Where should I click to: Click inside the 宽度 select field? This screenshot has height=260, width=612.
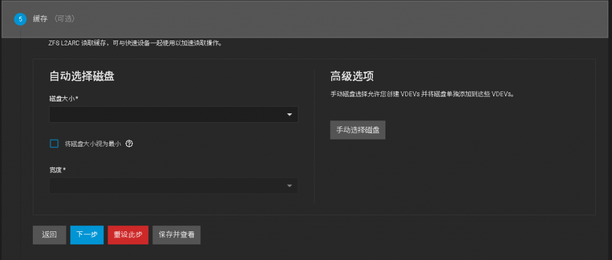click(167, 186)
